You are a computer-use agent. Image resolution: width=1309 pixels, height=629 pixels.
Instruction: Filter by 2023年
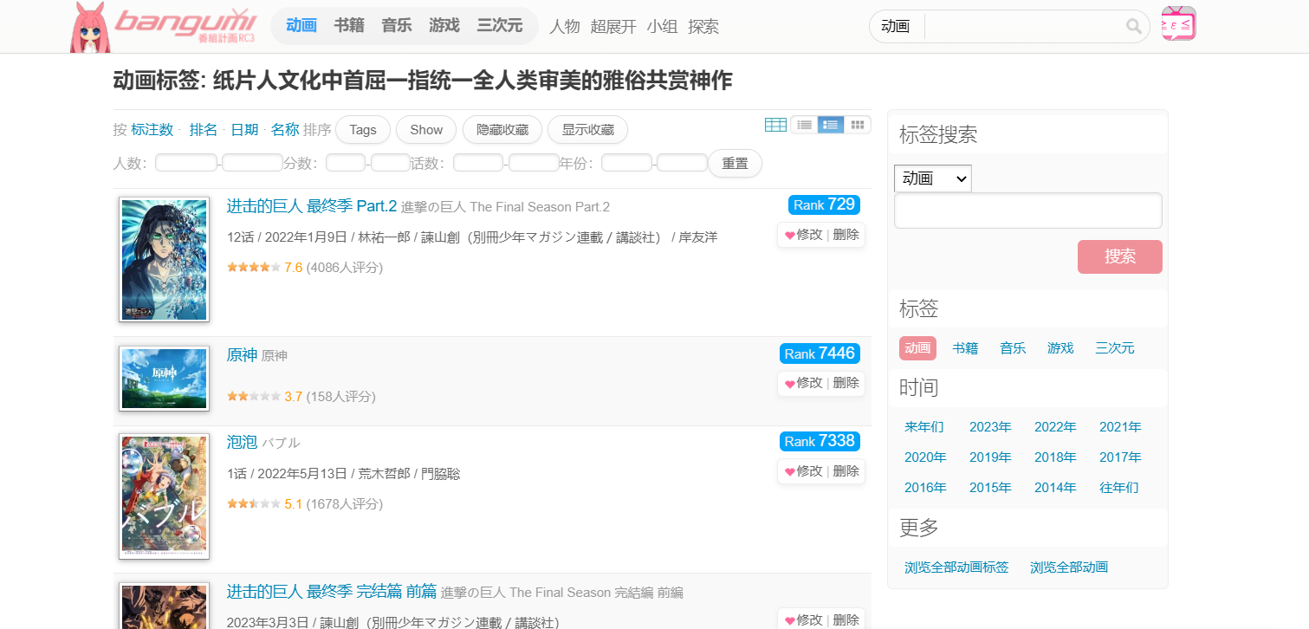click(x=990, y=427)
